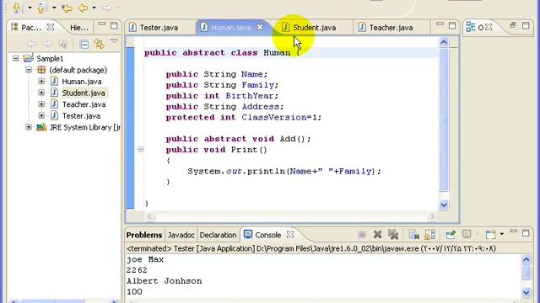
Task: Open the Javadoc tab
Action: coord(181,235)
